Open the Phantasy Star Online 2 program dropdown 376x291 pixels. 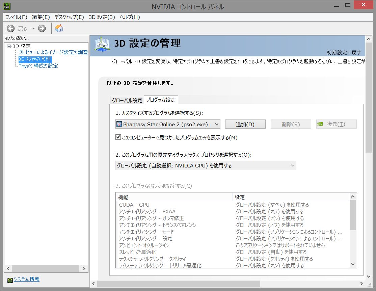(168, 124)
